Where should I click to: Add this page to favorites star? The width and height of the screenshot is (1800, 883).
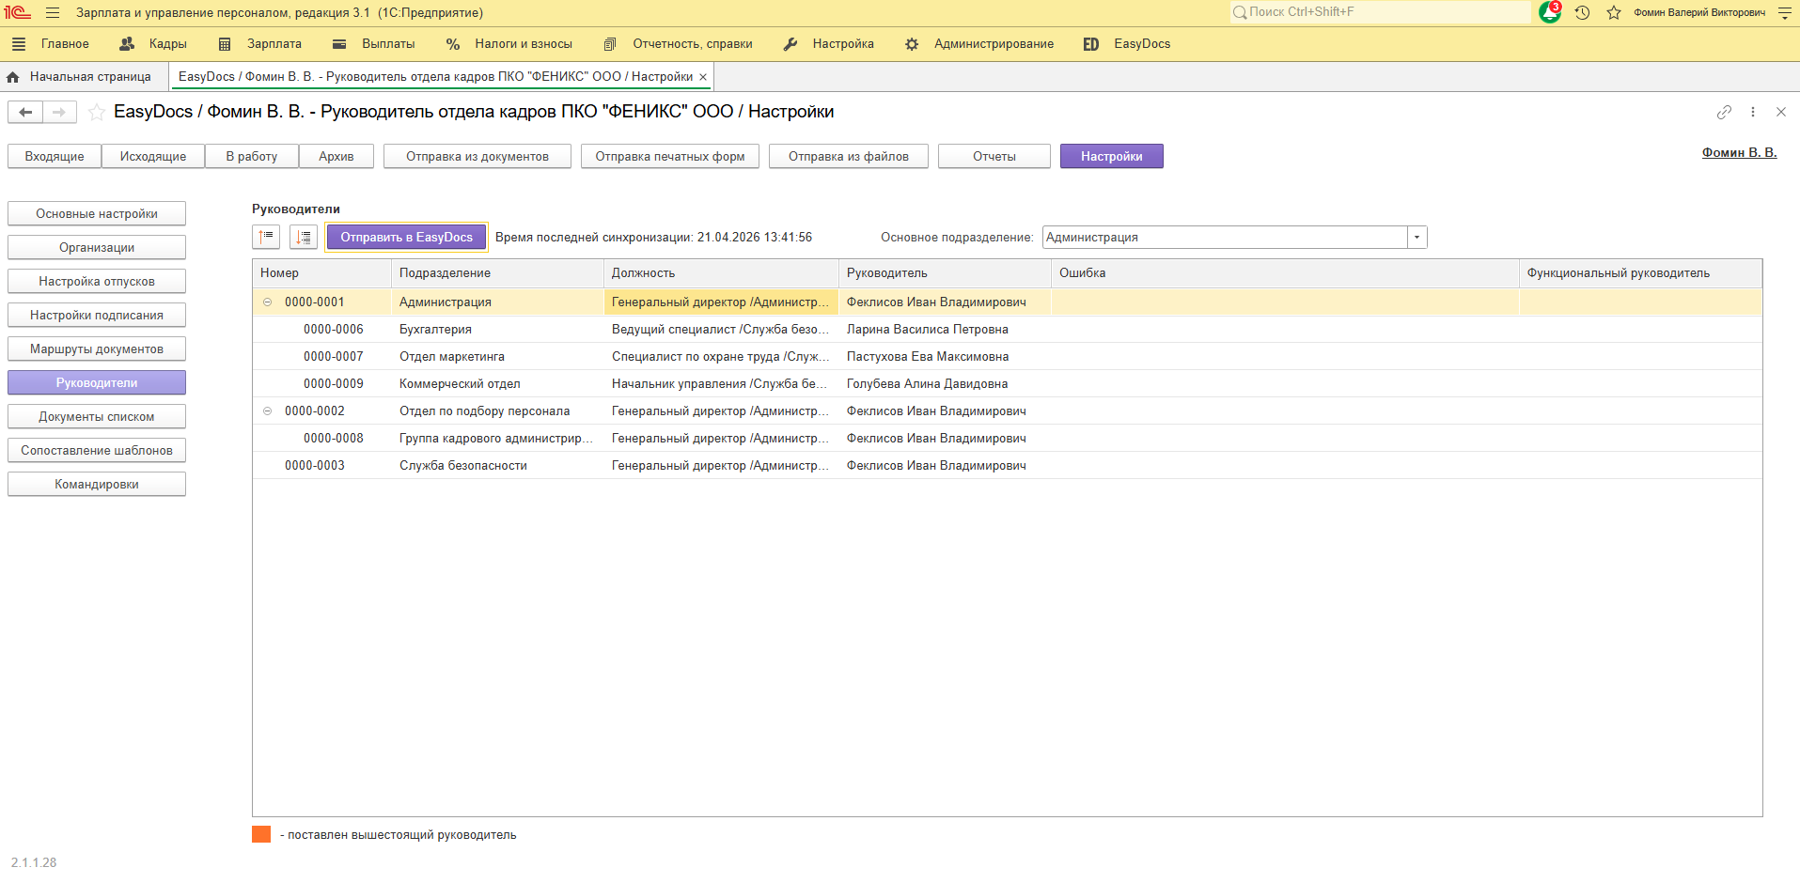point(96,112)
